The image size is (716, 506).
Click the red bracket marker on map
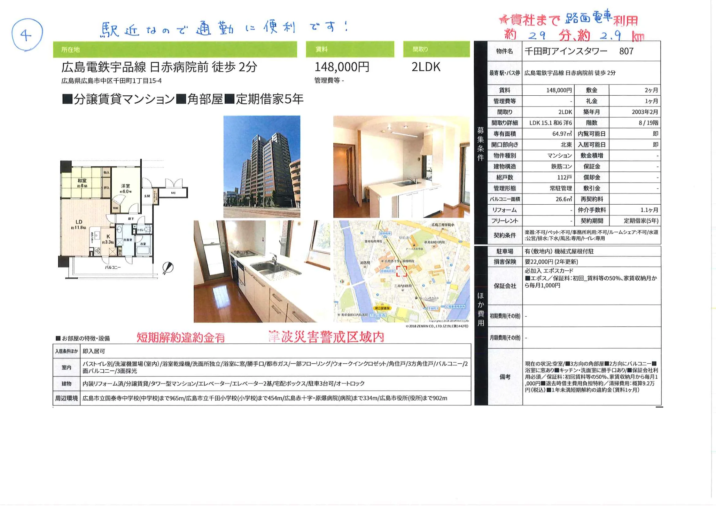click(x=401, y=271)
